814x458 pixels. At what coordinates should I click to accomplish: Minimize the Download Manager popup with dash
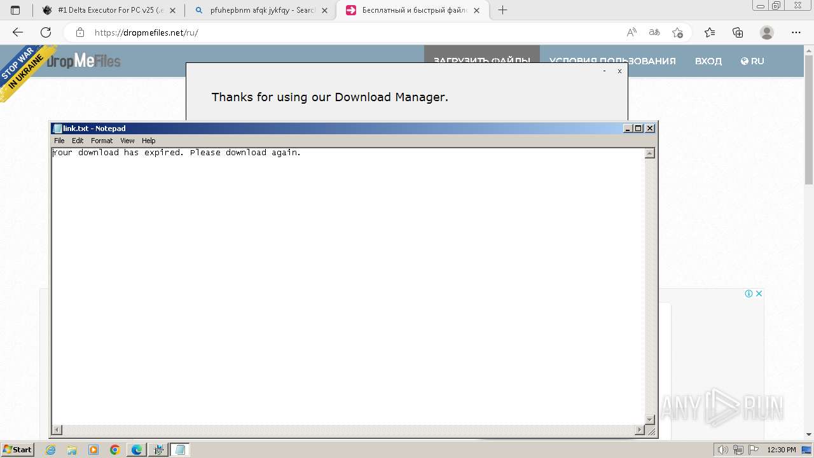(x=604, y=71)
